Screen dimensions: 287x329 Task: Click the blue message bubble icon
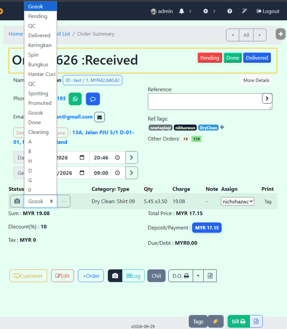click(x=93, y=99)
